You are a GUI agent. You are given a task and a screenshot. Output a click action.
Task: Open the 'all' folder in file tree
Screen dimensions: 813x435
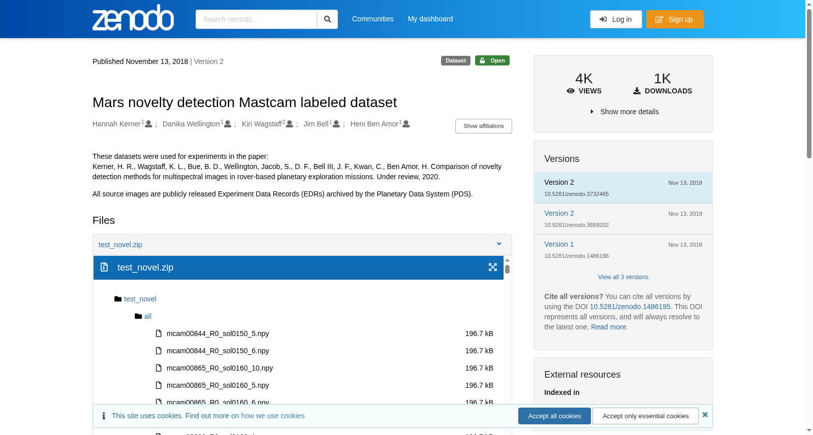tap(148, 316)
